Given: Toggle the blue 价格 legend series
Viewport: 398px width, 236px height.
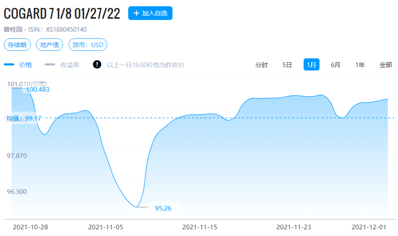Looking at the screenshot, I should point(18,65).
